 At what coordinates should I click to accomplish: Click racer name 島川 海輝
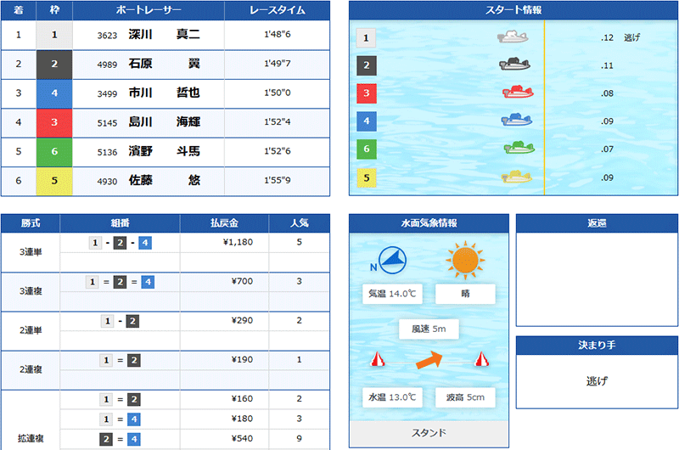point(164,122)
